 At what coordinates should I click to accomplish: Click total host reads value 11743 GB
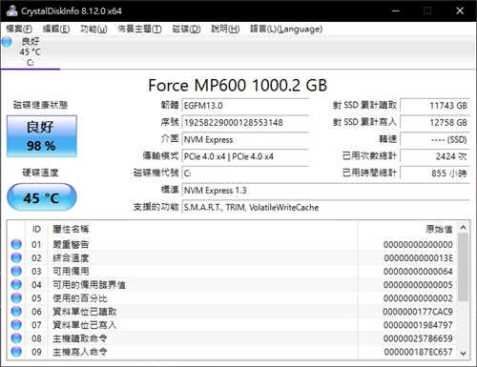(x=435, y=106)
